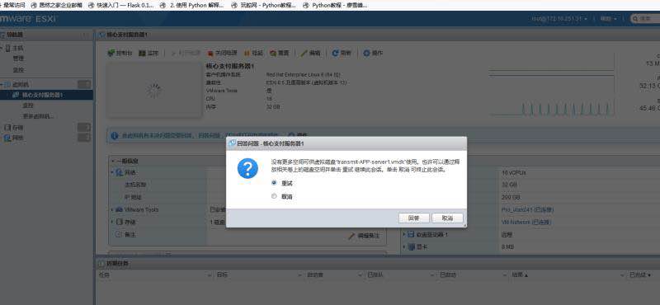Click the VM console thumbnail preview

click(154, 90)
